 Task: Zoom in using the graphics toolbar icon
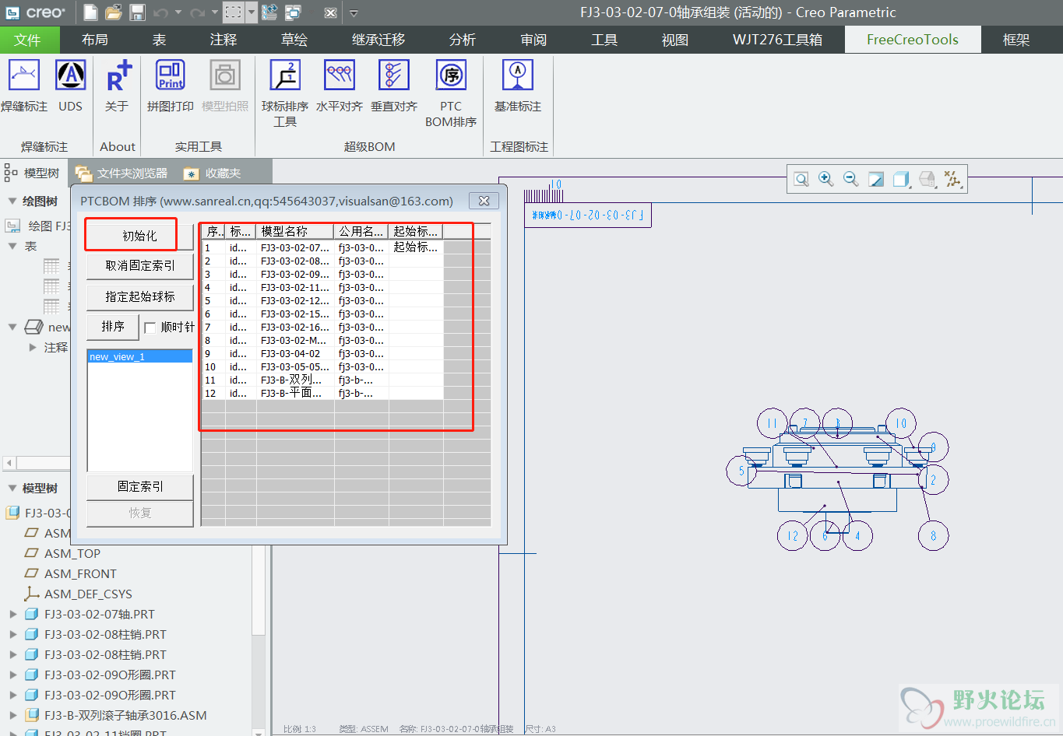826,180
